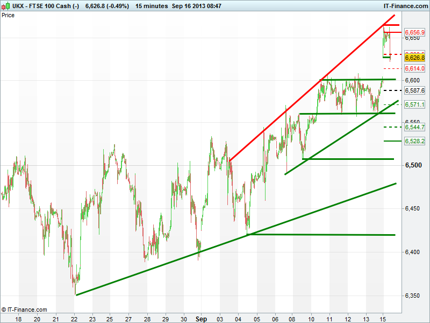Viewport: 430px width, 323px height.
Task: Select the red 6,614.0 price level label
Action: pos(414,68)
